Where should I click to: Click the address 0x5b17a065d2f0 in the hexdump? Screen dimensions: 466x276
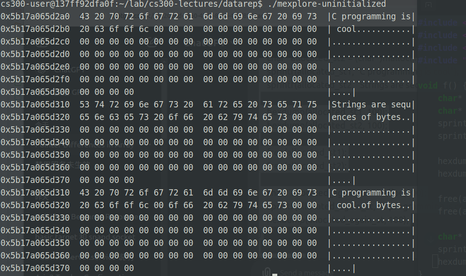click(x=35, y=80)
